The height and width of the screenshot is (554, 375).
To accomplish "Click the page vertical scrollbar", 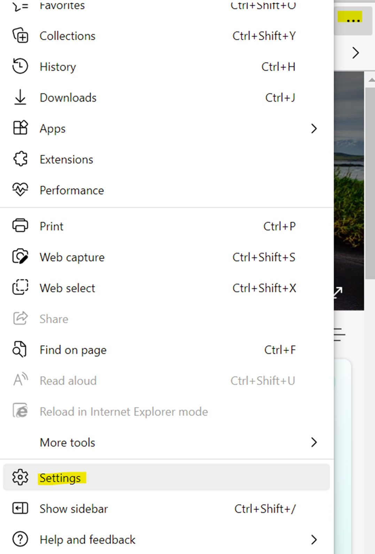I will coord(370,181).
